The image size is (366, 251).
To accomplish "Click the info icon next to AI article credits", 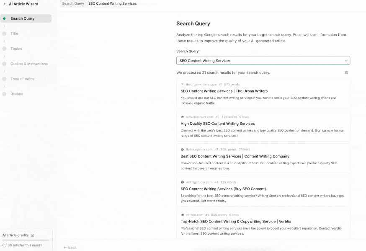I will (33, 235).
